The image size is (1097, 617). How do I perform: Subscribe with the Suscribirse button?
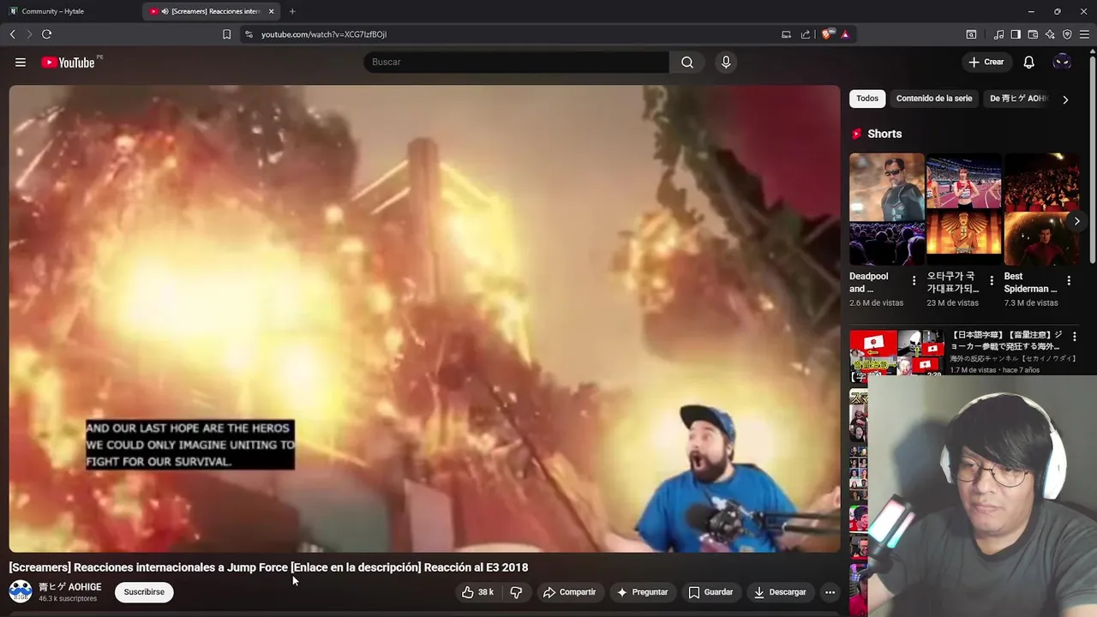[x=144, y=592]
